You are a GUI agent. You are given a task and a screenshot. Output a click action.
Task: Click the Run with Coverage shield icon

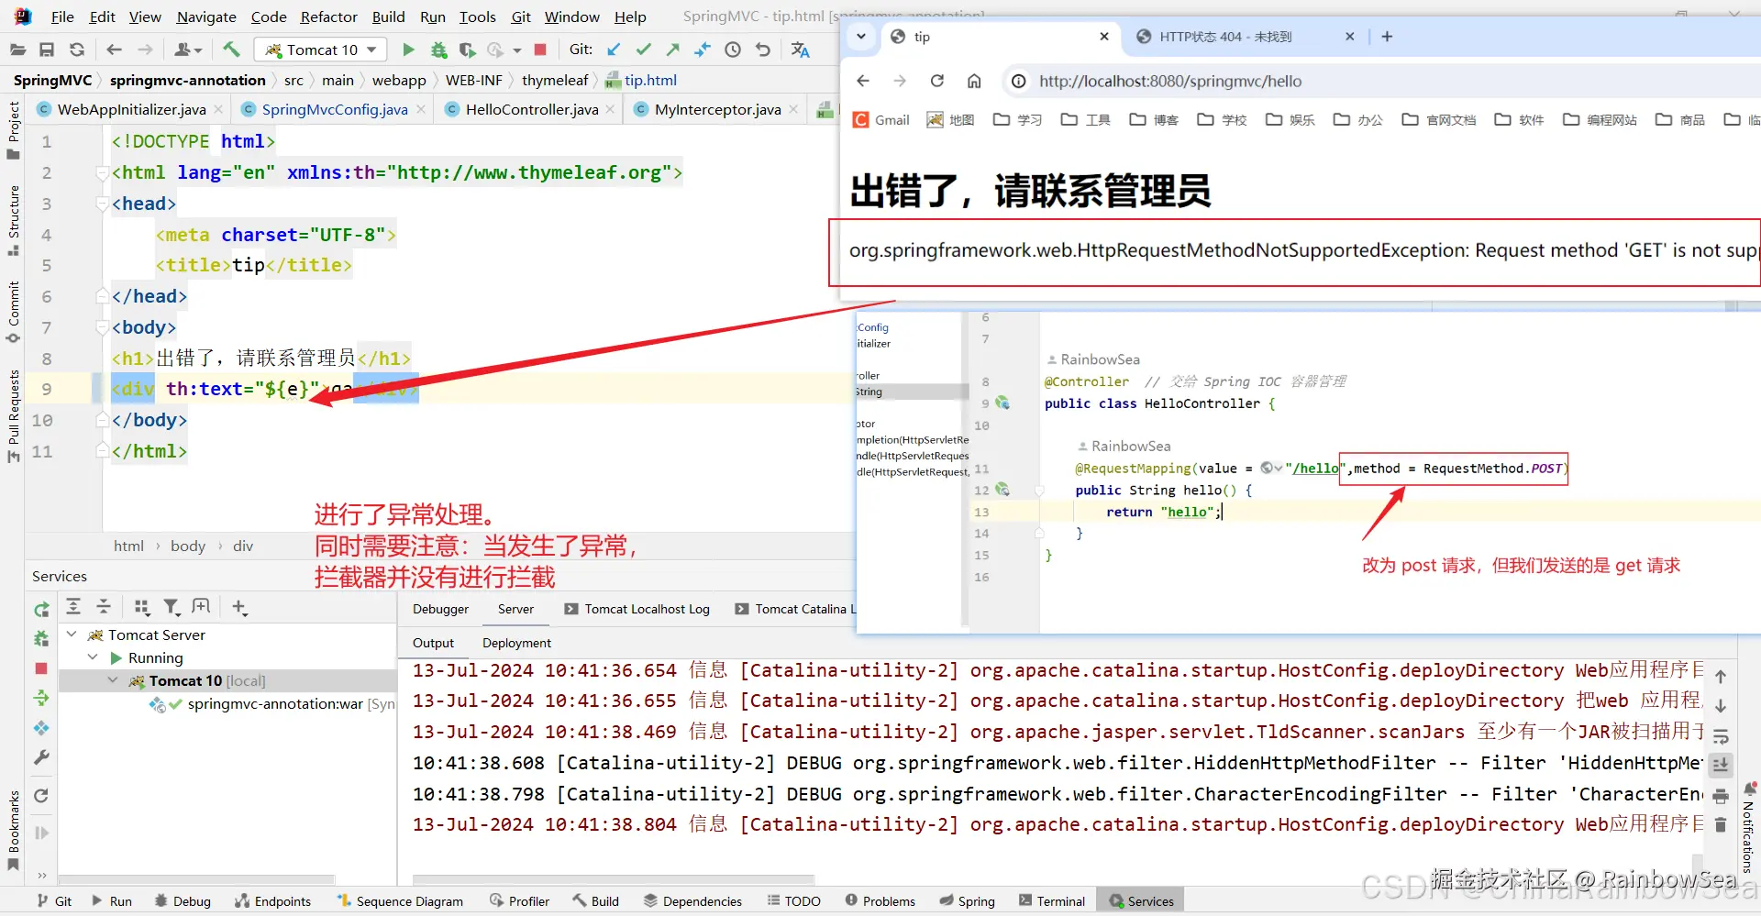(467, 50)
